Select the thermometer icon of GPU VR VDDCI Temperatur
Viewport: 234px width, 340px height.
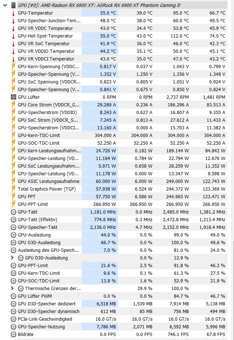pyautogui.click(x=13, y=59)
